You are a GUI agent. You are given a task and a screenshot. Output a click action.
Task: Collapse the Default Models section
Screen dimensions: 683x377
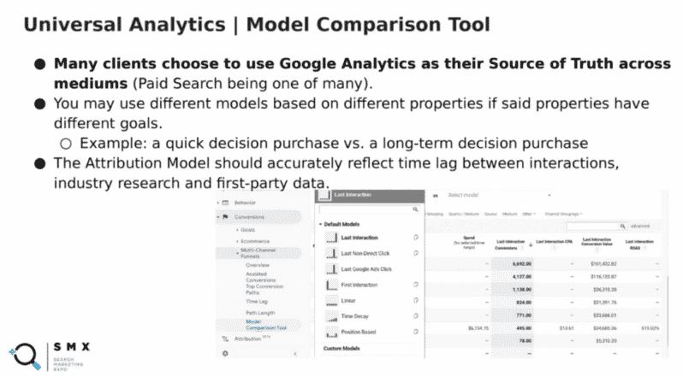coord(321,224)
